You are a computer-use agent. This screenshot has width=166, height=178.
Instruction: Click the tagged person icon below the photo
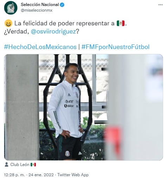point(7,165)
